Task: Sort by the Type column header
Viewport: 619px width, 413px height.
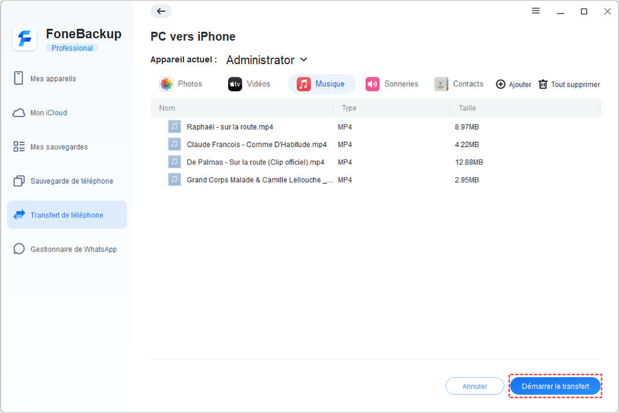Action: (x=349, y=108)
